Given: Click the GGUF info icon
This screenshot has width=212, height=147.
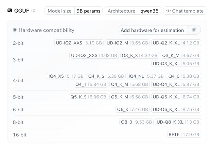Looking at the screenshot, I should pyautogui.click(x=33, y=11).
